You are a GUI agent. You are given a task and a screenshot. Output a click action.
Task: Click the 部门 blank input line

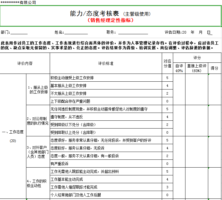[19, 32]
